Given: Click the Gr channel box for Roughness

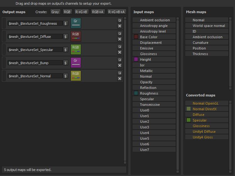Looking at the screenshot, I should 76,23.
